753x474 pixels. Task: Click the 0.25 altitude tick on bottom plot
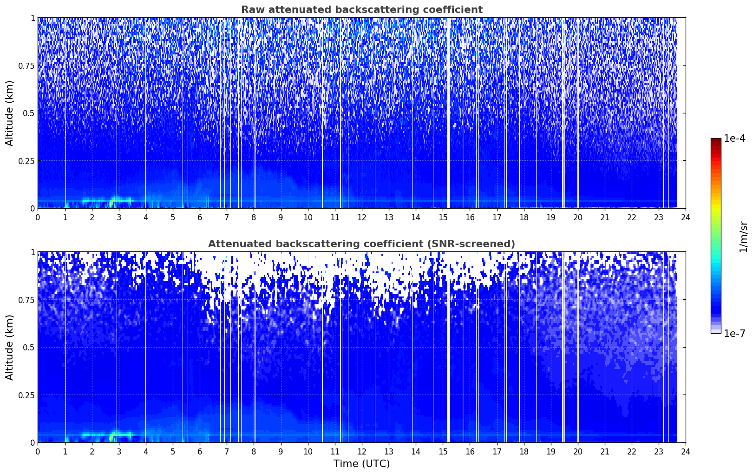pos(26,395)
